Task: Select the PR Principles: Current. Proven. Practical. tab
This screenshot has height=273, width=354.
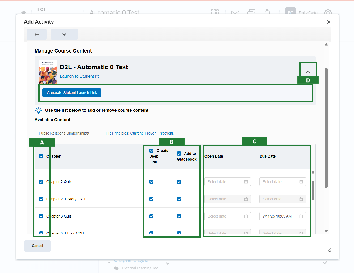Action: point(140,133)
